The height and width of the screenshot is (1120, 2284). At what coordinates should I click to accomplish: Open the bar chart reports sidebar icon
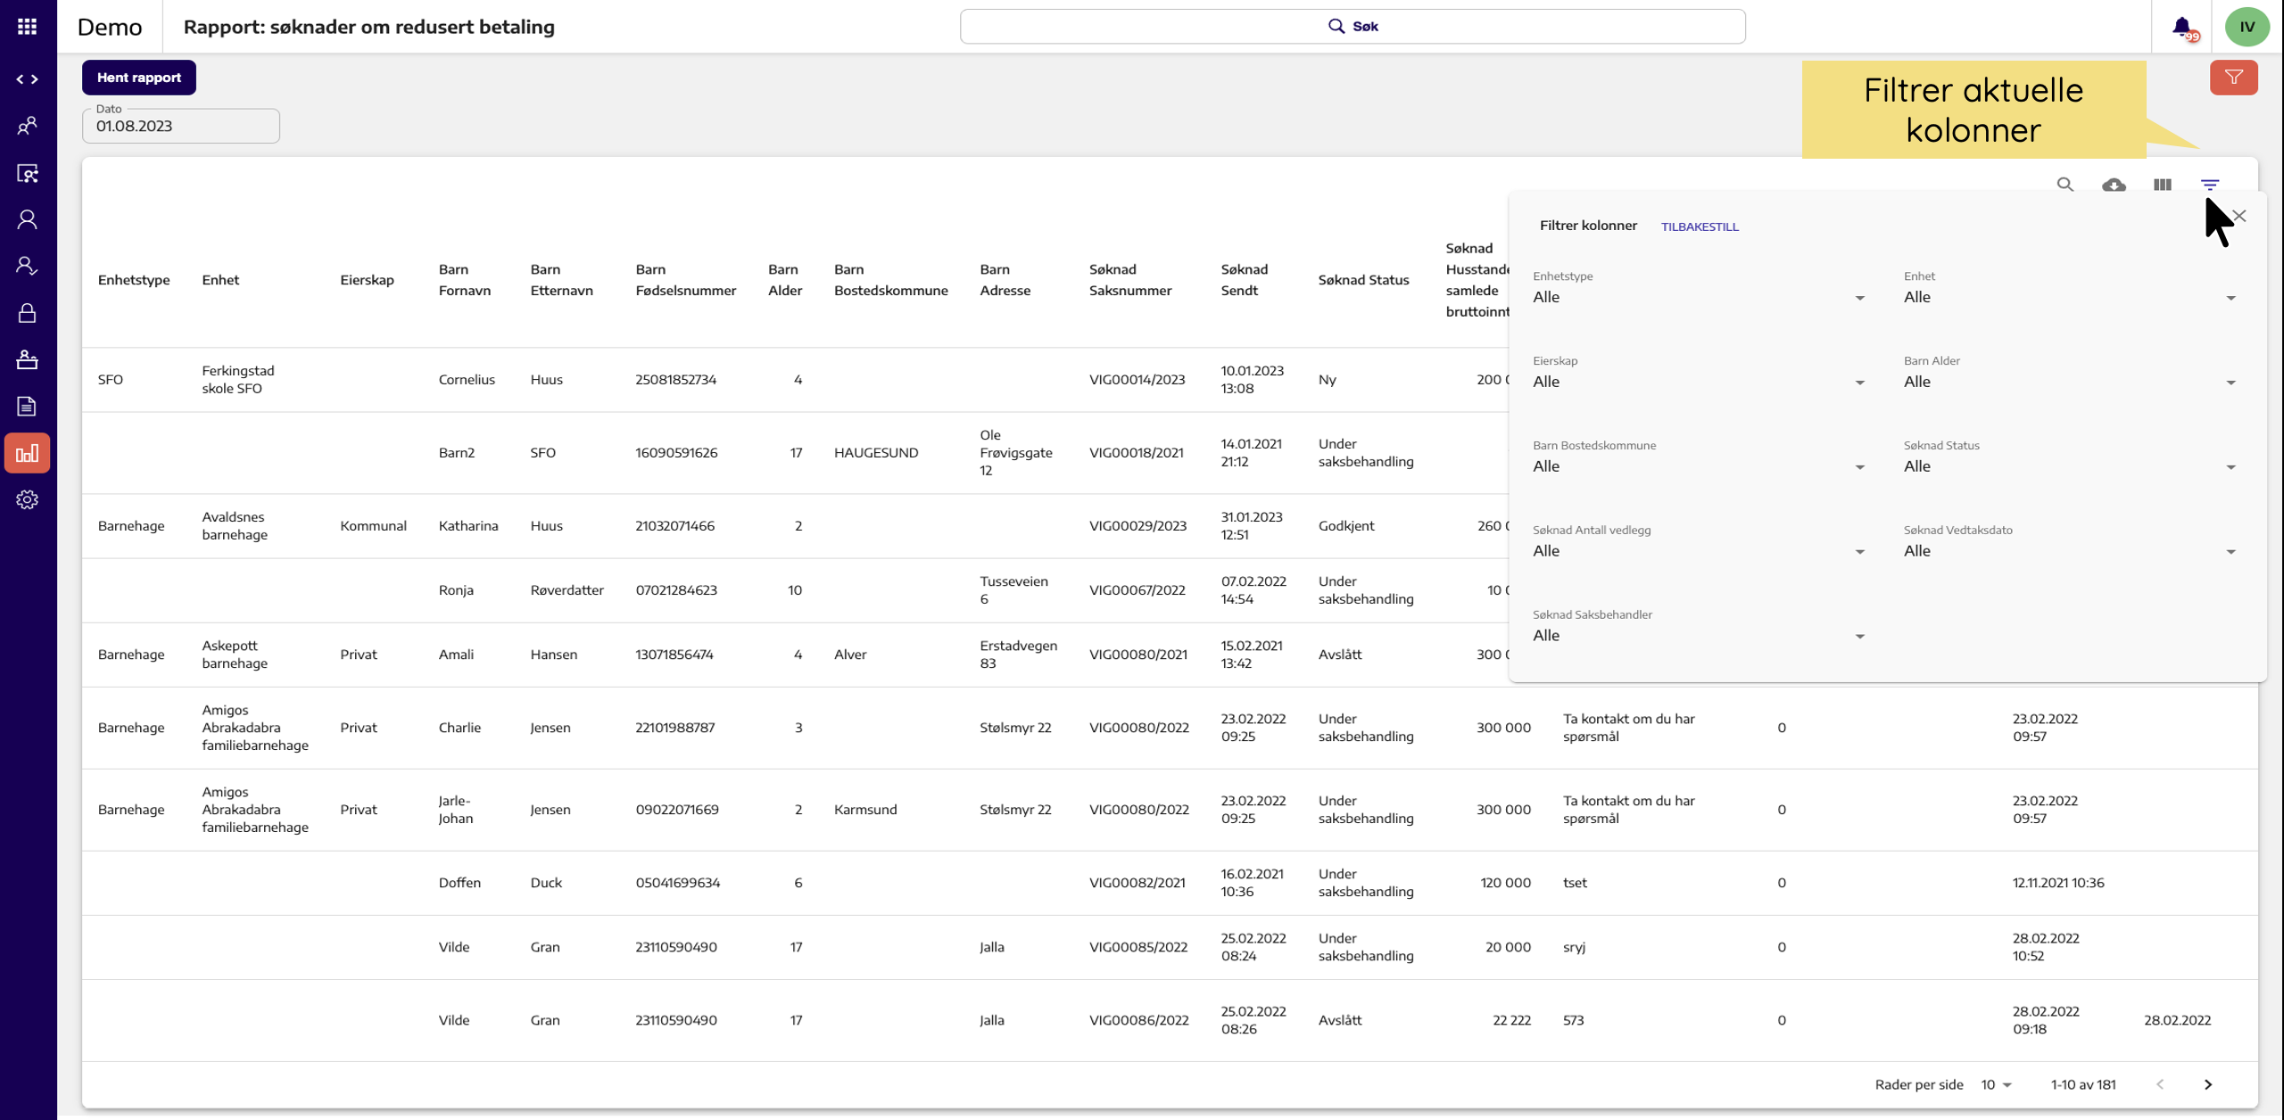28,453
